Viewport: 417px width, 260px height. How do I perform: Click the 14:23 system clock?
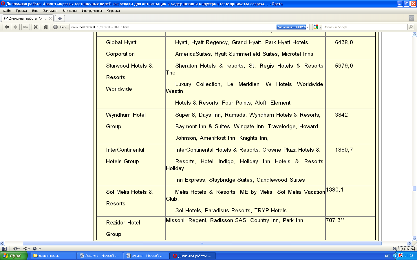click(409, 256)
